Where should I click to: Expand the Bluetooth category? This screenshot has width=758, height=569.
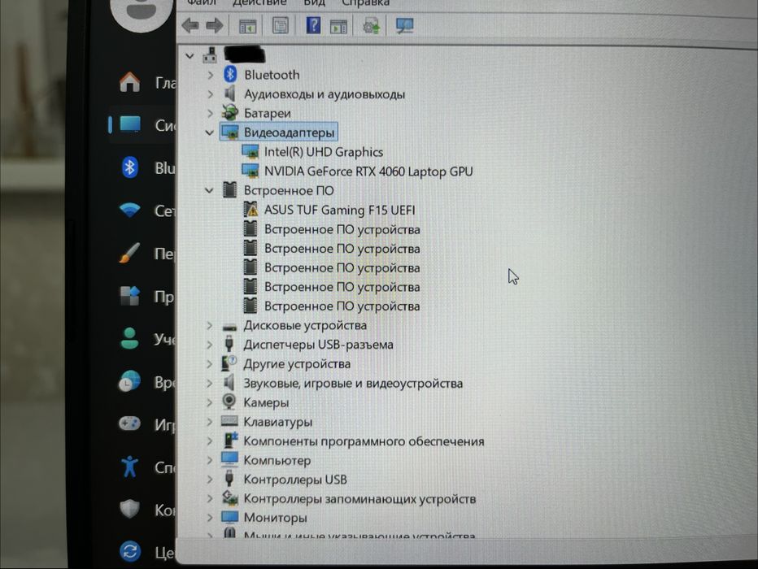pyautogui.click(x=211, y=75)
